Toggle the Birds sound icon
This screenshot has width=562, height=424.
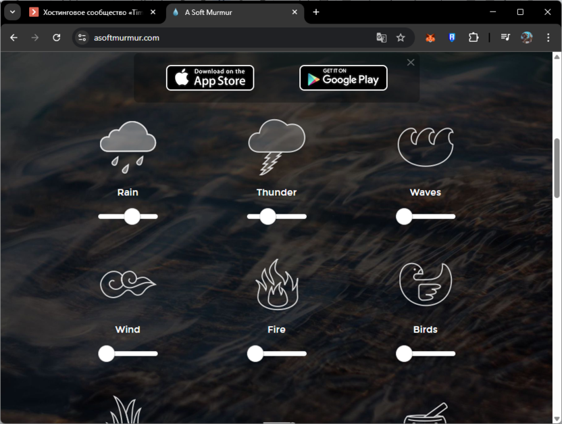tap(426, 285)
